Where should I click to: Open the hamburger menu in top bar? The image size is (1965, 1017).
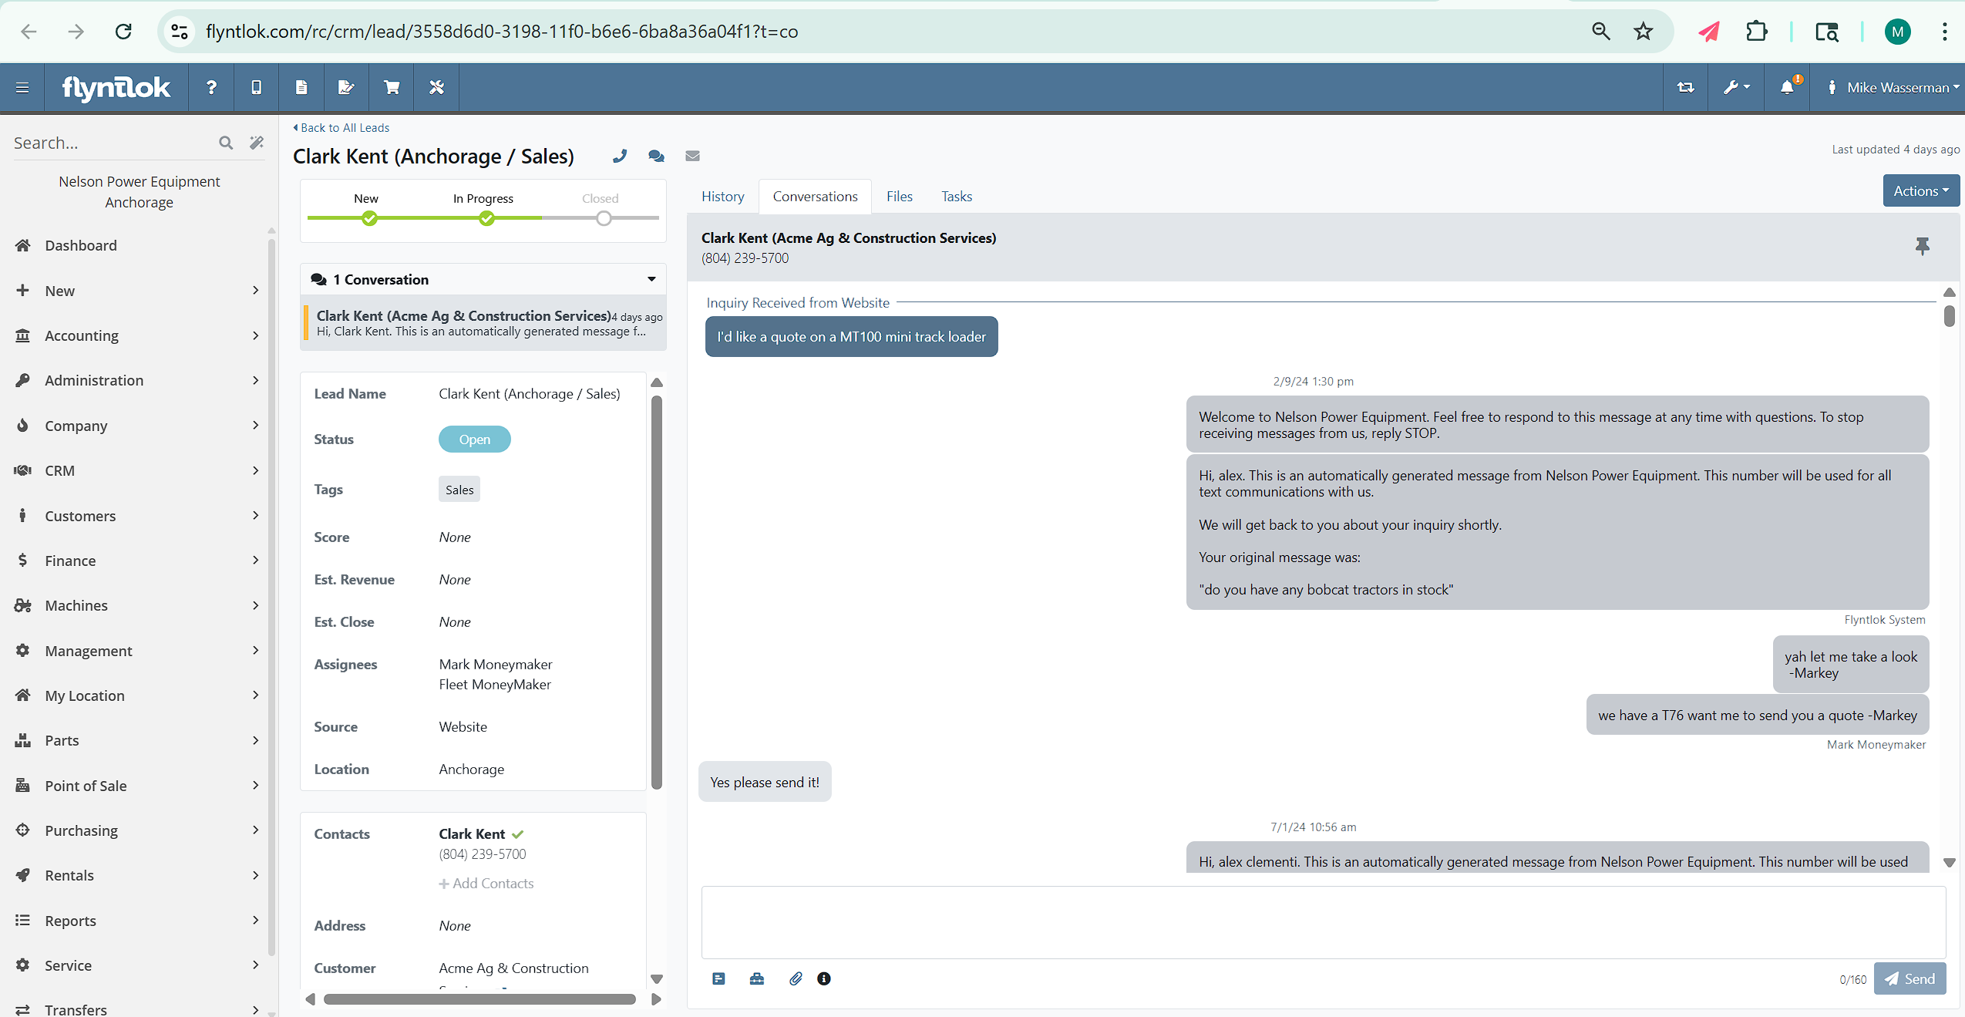pos(22,88)
